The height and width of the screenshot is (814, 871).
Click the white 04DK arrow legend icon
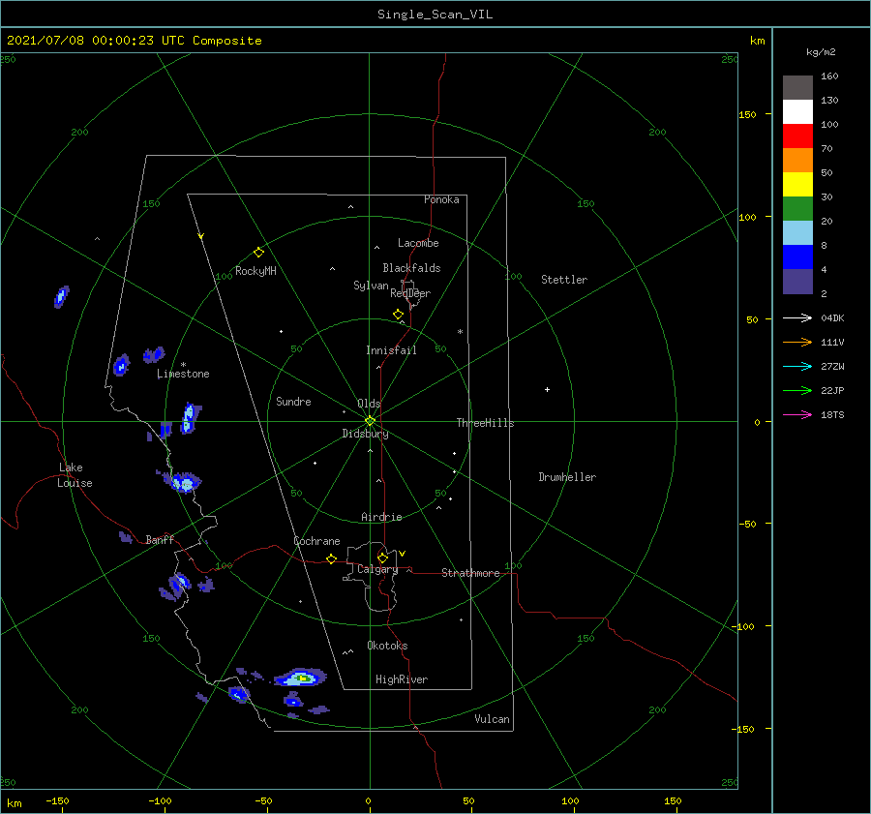point(797,317)
